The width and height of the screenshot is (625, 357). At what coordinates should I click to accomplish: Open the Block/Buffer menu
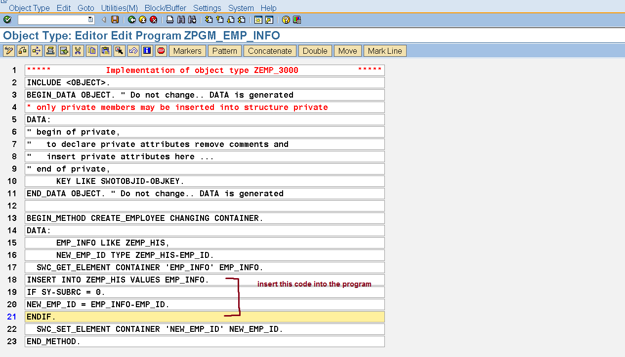pyautogui.click(x=166, y=8)
